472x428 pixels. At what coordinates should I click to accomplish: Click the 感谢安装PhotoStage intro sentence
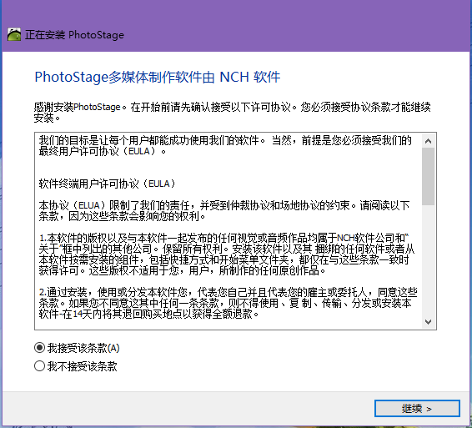tap(232, 112)
